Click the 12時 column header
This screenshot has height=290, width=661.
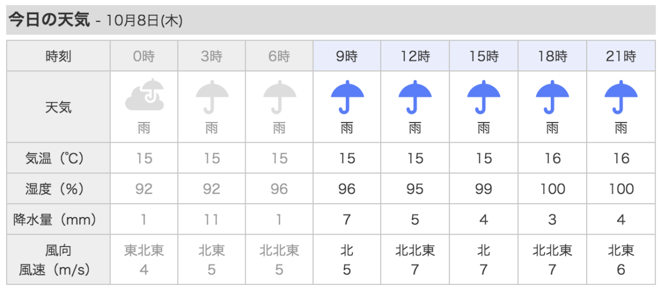click(x=415, y=56)
